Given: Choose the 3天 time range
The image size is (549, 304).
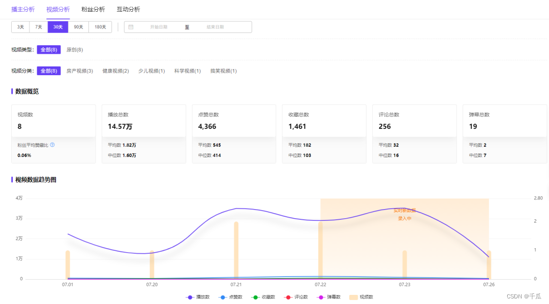Looking at the screenshot, I should coord(21,27).
